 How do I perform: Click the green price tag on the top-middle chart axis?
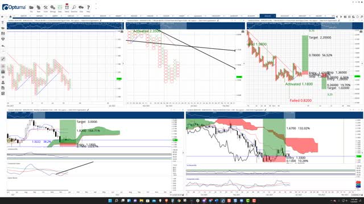[x=239, y=77]
